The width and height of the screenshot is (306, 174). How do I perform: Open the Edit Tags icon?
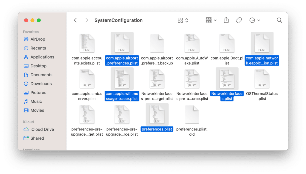(x=239, y=20)
